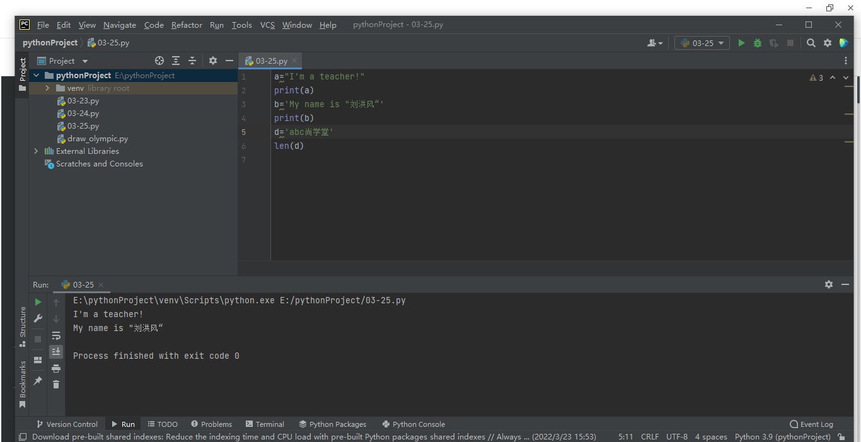
Task: Expand External Libraries node
Action: click(36, 151)
